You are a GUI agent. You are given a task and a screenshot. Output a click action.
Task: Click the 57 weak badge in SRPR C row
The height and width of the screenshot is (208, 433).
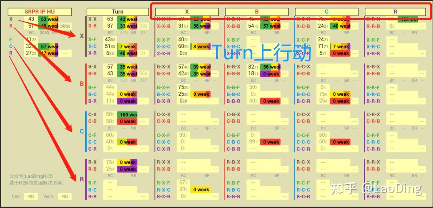(48, 46)
